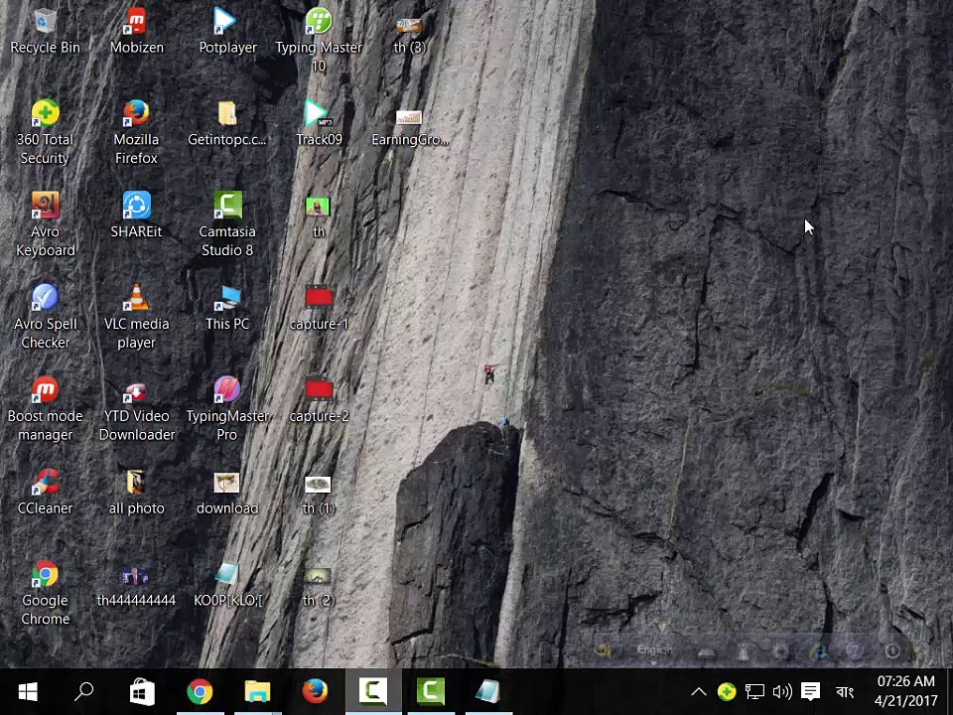Show hidden system tray icons

pyautogui.click(x=699, y=691)
